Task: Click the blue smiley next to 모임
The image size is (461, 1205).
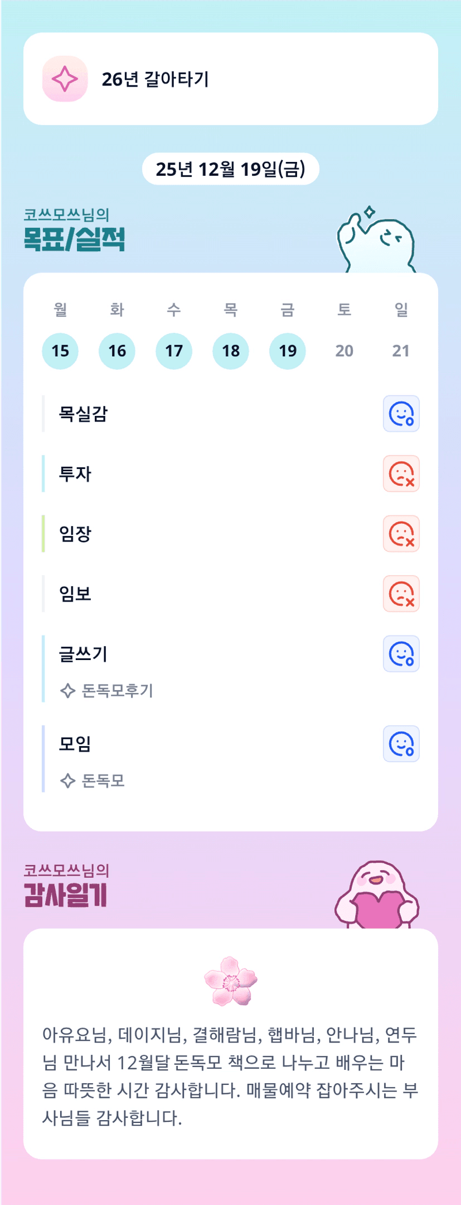Action: pos(401,744)
